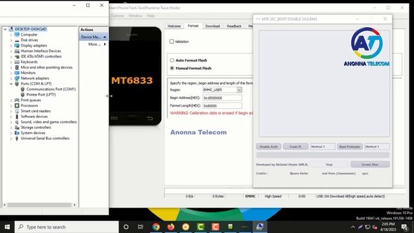Click the orange round app icon on taskbar

pos(186,227)
